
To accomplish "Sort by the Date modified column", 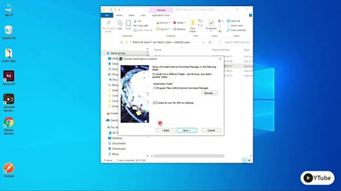I will pos(220,50).
